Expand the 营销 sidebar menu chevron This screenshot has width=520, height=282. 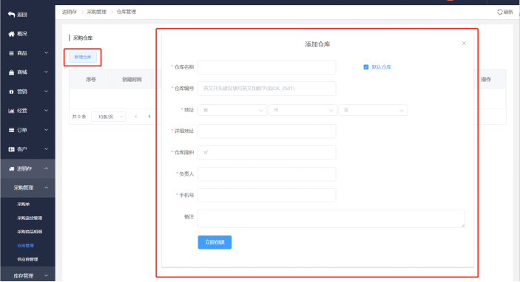(x=46, y=92)
